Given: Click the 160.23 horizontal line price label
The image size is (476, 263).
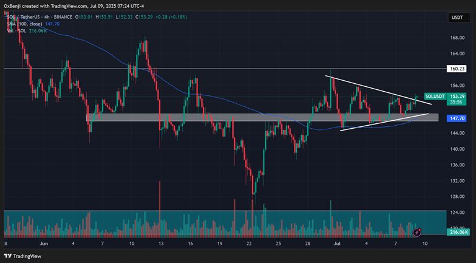Looking at the screenshot, I should click(x=457, y=69).
